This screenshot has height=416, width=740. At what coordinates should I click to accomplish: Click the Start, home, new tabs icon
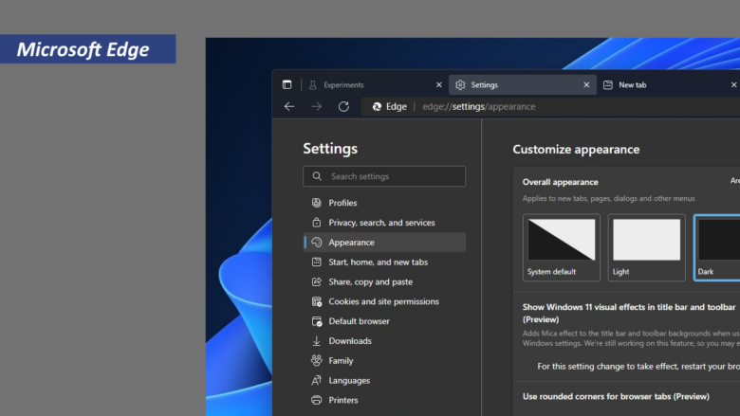[317, 262]
